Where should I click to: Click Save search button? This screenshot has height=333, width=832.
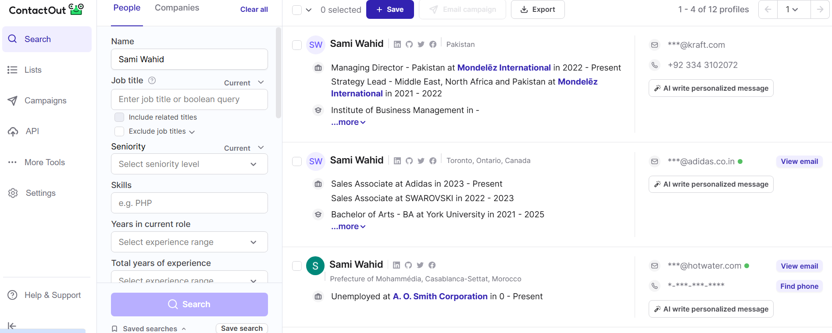click(242, 328)
